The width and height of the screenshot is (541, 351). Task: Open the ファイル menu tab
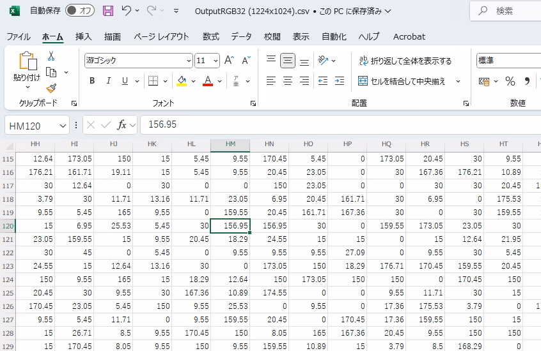click(19, 36)
